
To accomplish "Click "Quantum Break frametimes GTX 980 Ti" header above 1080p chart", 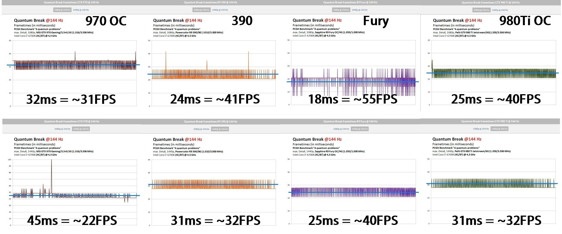I will (x=491, y=3).
